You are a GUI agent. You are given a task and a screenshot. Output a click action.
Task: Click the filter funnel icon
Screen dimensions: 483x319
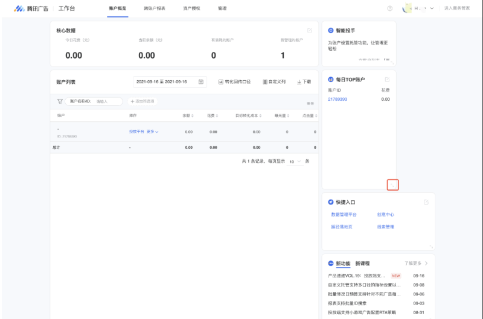60,101
